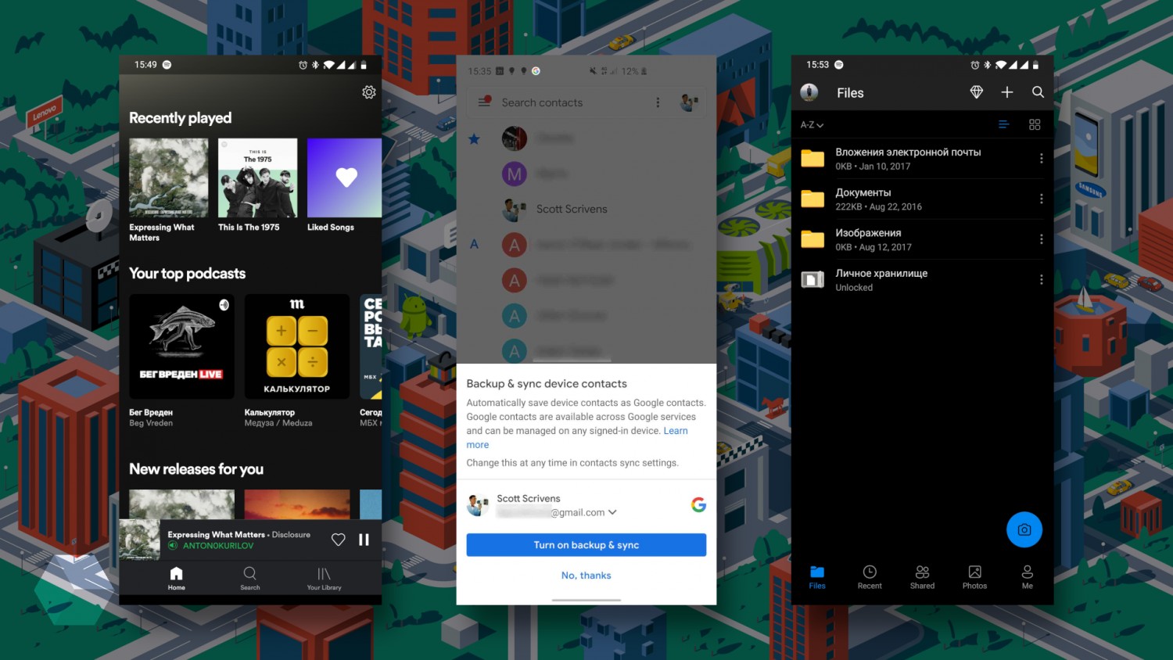Tap the purple M contact avatar
Viewport: 1173px width, 660px height.
tap(515, 174)
